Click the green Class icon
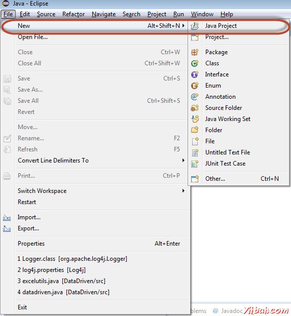This screenshot has height=316, width=291. point(195,63)
